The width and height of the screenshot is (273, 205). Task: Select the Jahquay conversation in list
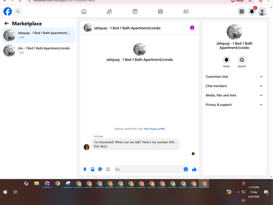[x=38, y=35]
